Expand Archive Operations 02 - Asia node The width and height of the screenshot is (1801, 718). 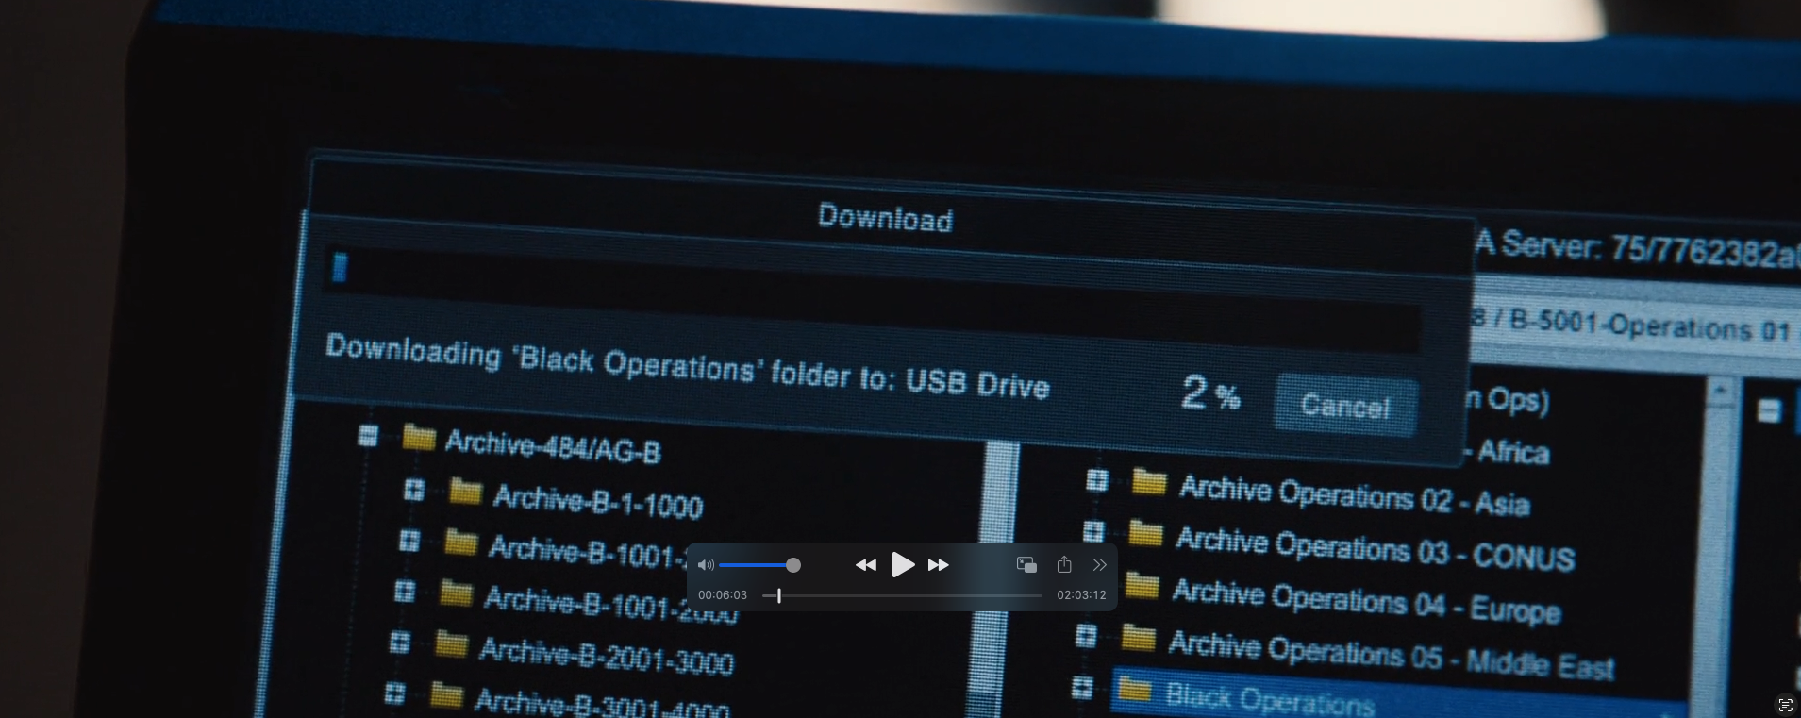click(x=1096, y=480)
